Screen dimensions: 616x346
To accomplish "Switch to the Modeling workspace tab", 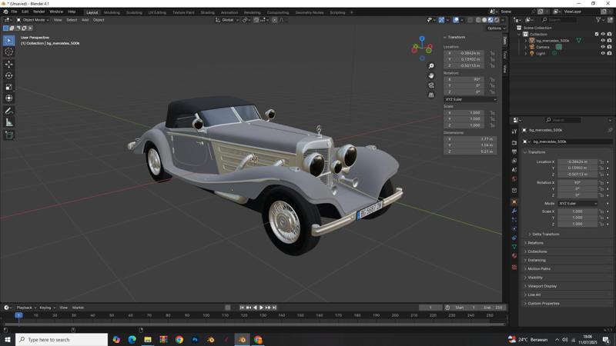I will click(x=112, y=12).
